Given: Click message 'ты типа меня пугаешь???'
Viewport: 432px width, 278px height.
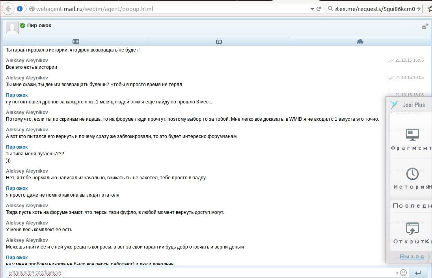Looking at the screenshot, I should [35, 154].
